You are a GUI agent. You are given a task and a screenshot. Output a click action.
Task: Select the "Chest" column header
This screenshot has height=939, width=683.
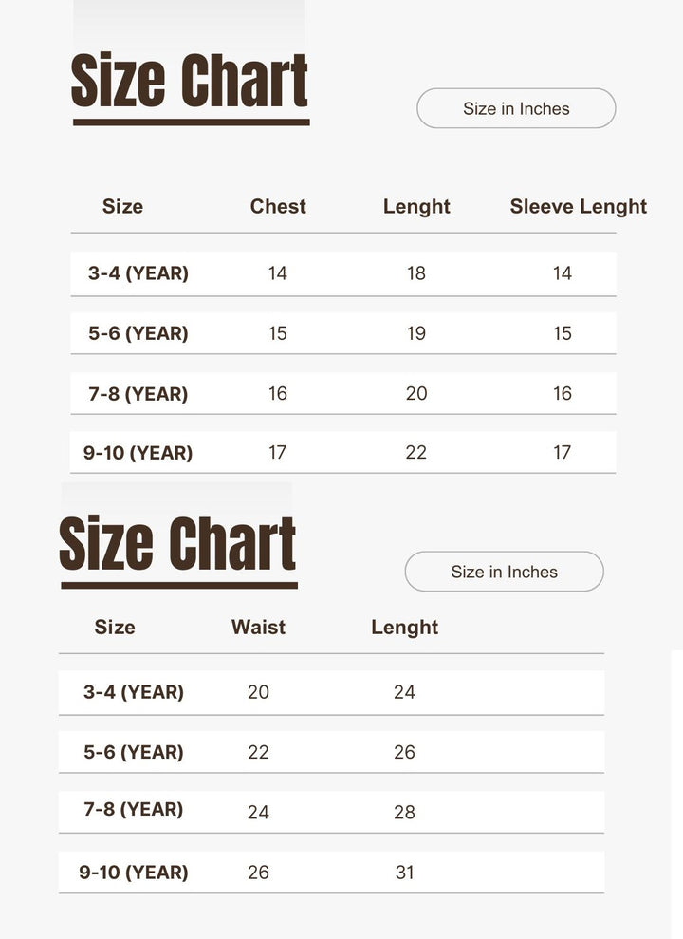pyautogui.click(x=278, y=207)
